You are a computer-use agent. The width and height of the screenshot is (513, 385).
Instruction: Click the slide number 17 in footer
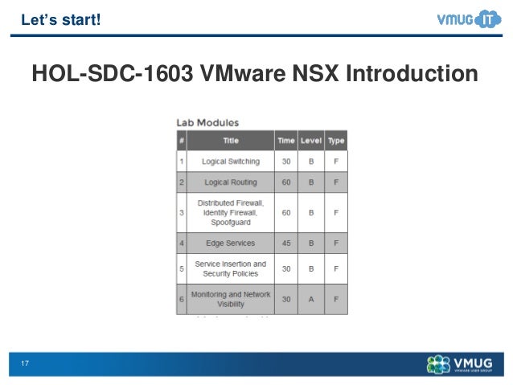coord(25,363)
